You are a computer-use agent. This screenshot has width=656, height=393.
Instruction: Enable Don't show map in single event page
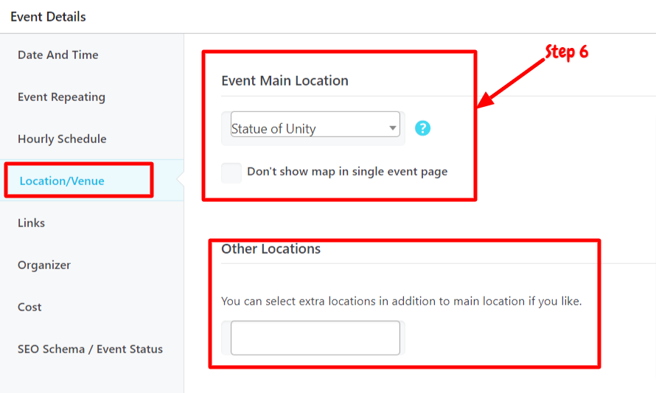231,173
